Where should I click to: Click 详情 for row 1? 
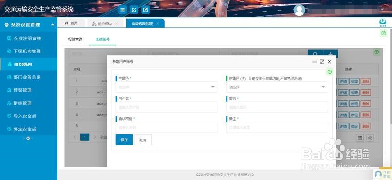343,81
